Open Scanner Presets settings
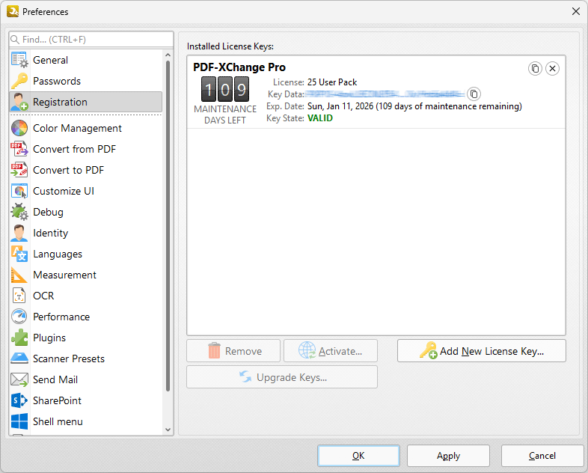 pyautogui.click(x=86, y=359)
